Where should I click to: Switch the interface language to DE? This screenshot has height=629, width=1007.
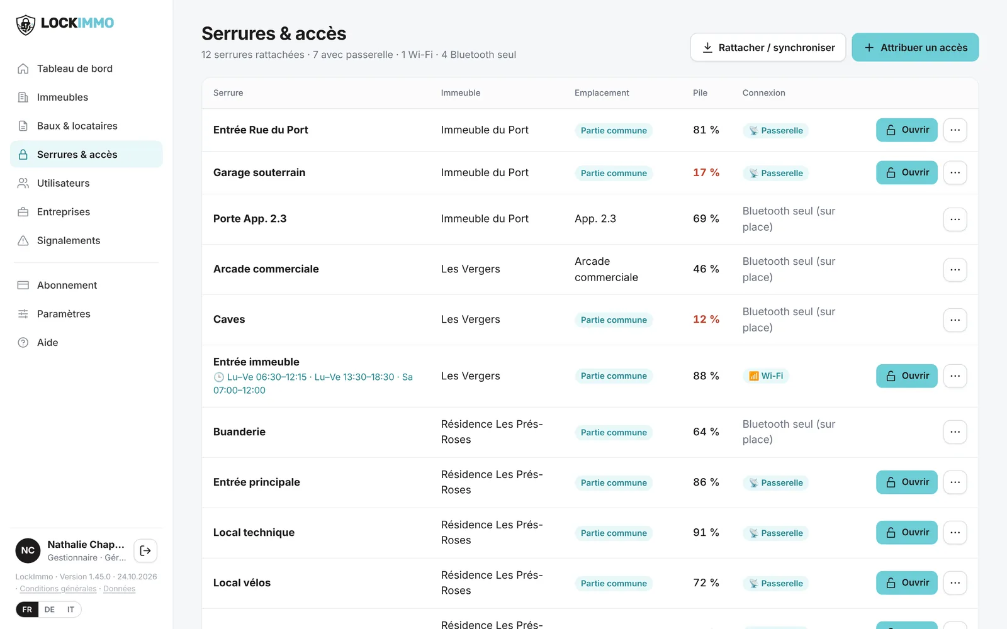point(50,610)
